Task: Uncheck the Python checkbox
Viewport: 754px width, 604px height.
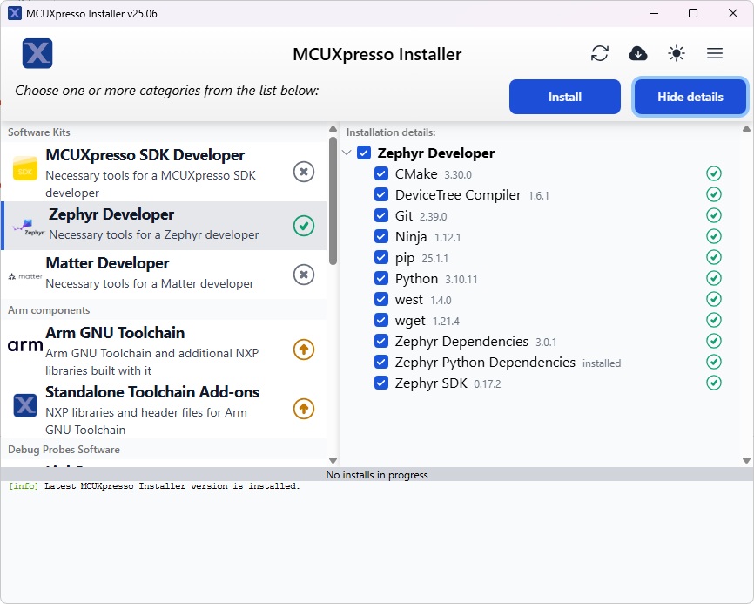Action: point(381,278)
